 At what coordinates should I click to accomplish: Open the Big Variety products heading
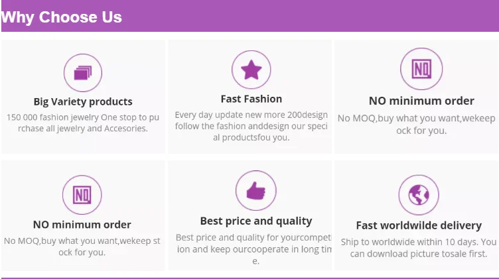pos(83,101)
